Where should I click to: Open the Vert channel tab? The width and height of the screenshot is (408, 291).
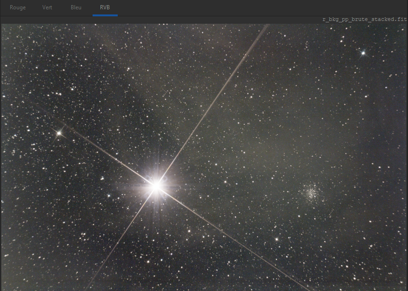tap(47, 7)
